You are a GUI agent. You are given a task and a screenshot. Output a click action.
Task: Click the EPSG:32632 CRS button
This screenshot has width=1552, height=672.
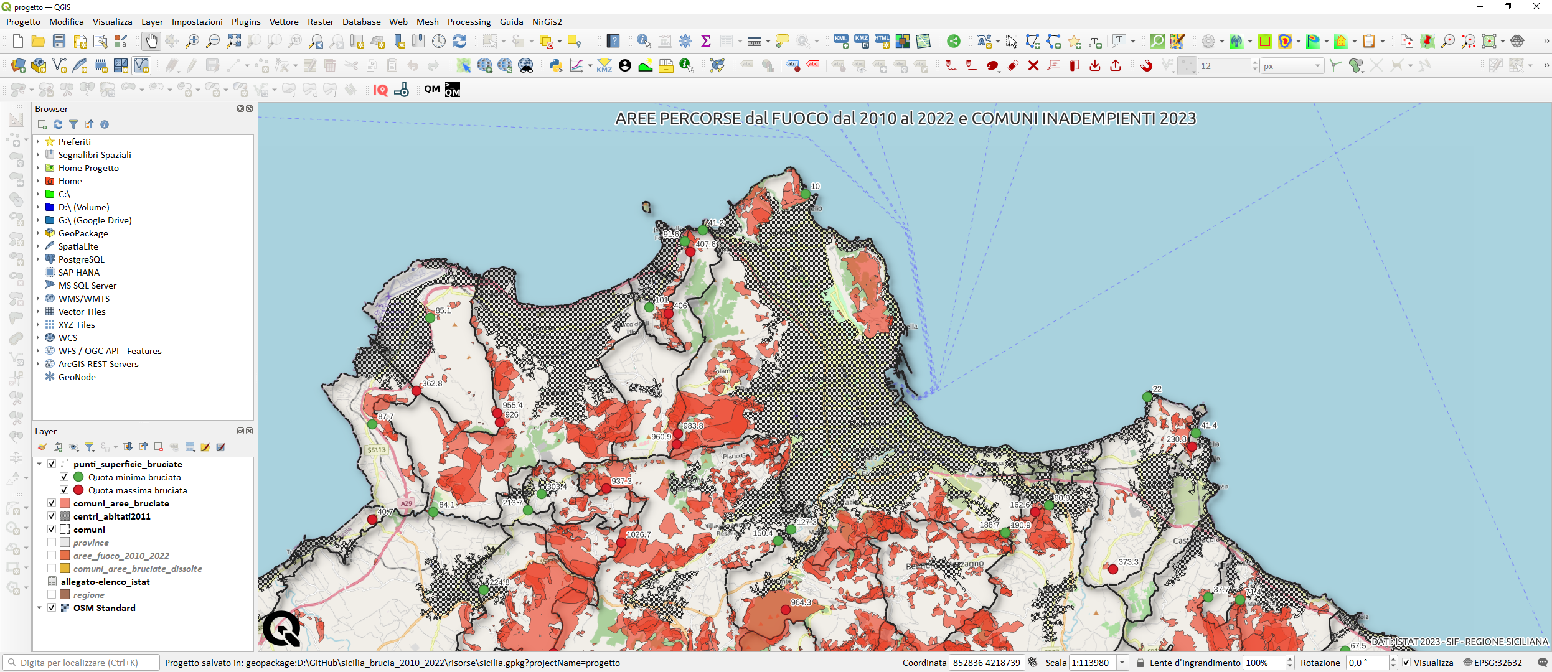click(x=1492, y=663)
